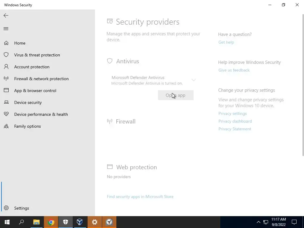Click the Family options people icon
The image size is (304, 228).
click(6, 126)
